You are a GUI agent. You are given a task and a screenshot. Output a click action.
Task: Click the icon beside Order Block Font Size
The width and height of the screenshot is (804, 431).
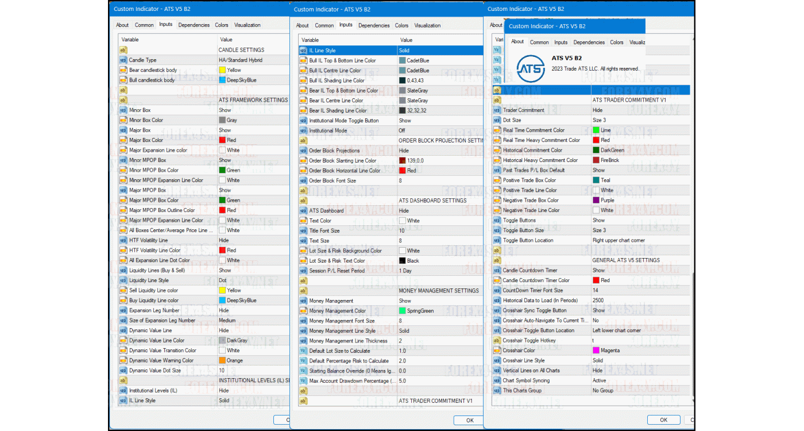(303, 181)
